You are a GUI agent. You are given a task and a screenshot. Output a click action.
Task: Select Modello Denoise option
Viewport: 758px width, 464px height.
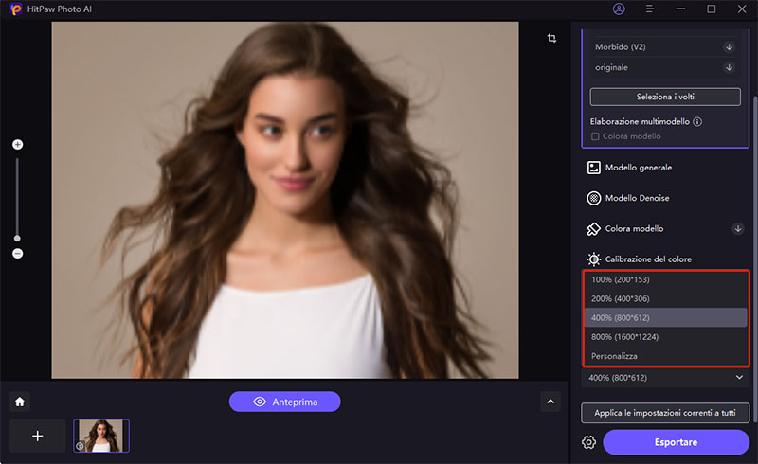[638, 199]
